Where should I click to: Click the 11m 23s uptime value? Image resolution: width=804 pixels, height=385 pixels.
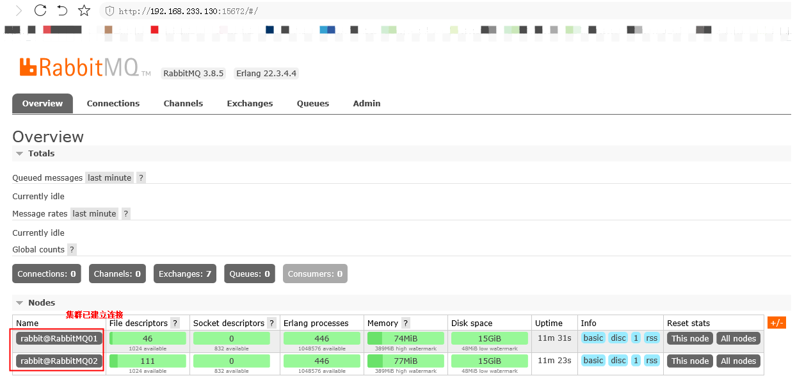click(554, 361)
